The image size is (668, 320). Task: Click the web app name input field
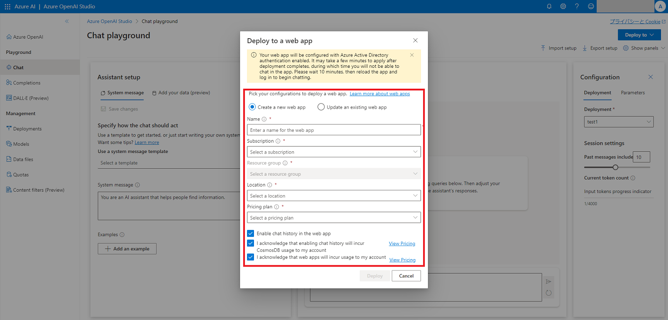click(334, 130)
